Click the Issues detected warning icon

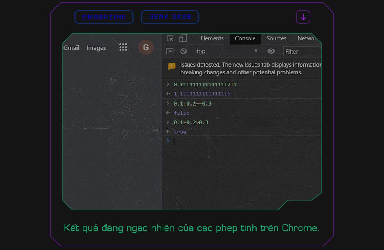[x=171, y=67]
